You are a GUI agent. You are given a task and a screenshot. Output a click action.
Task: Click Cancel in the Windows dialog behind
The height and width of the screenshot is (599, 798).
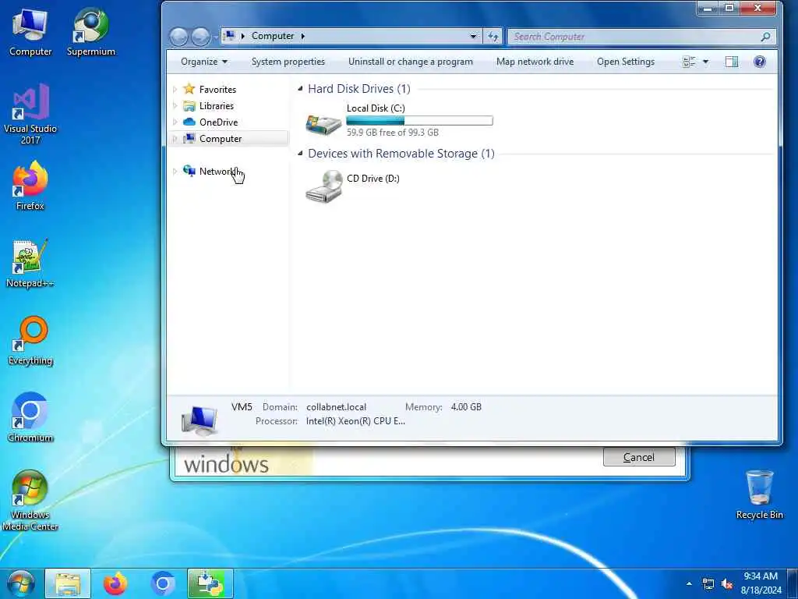(x=639, y=457)
